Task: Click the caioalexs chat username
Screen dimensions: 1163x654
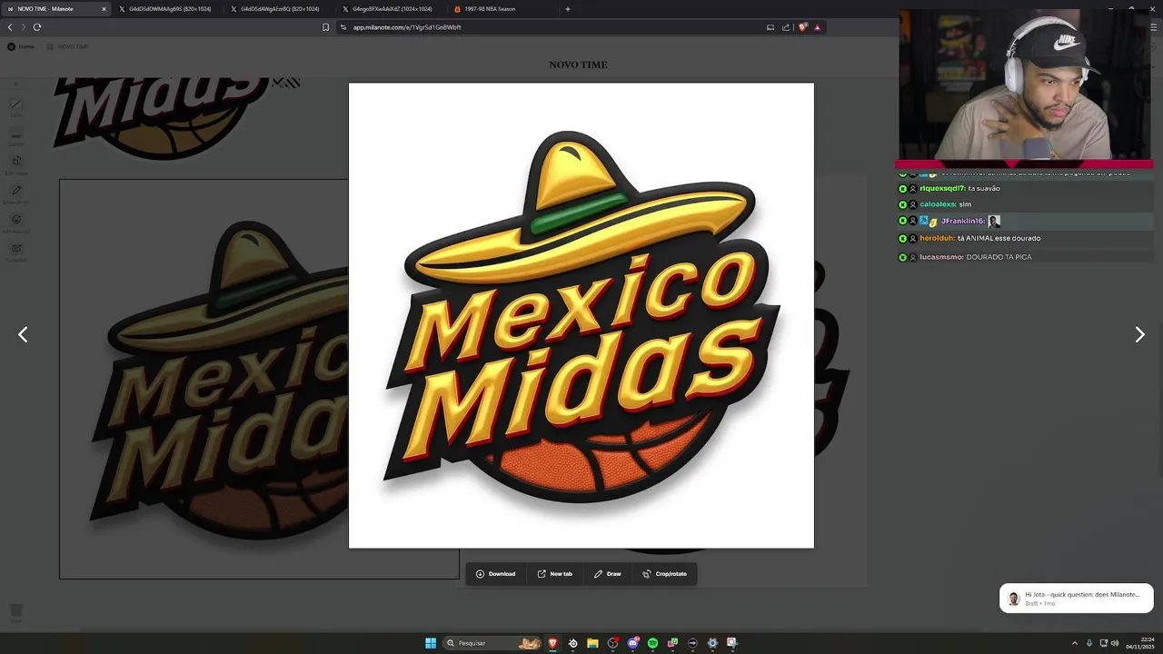Action: click(938, 204)
